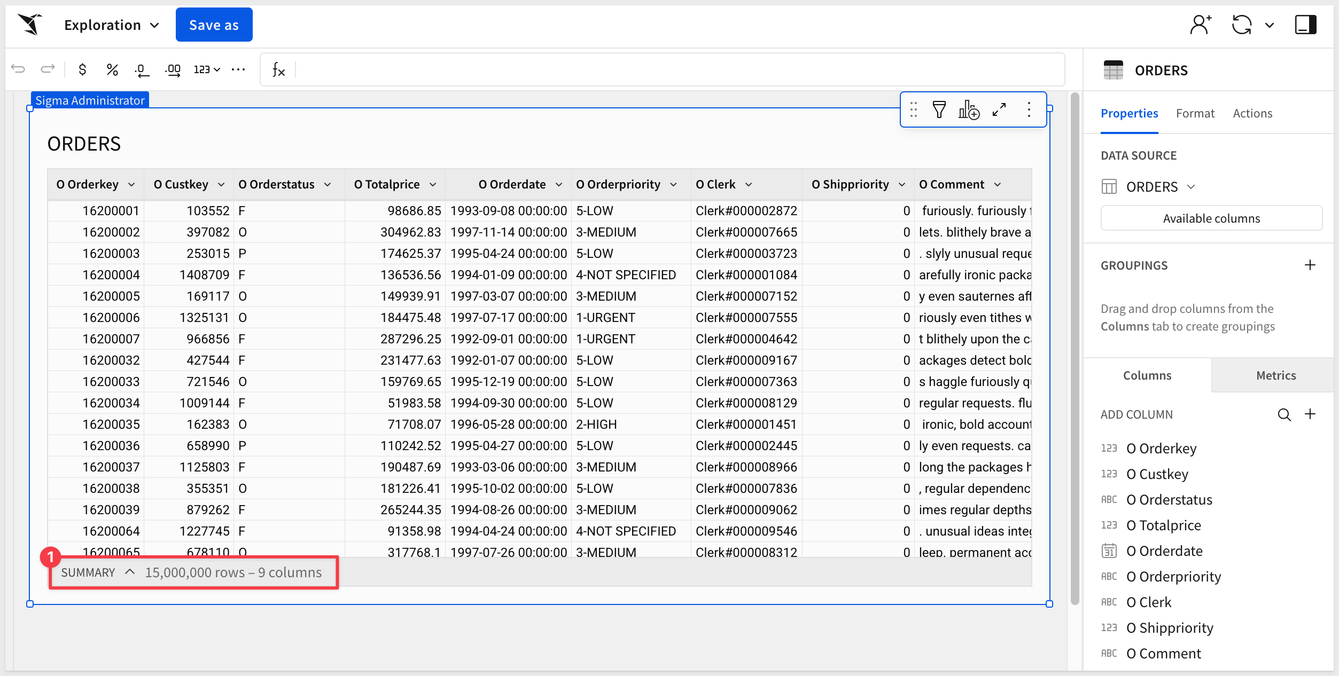Switch to the Format tab
This screenshot has height=676, width=1339.
(x=1195, y=113)
